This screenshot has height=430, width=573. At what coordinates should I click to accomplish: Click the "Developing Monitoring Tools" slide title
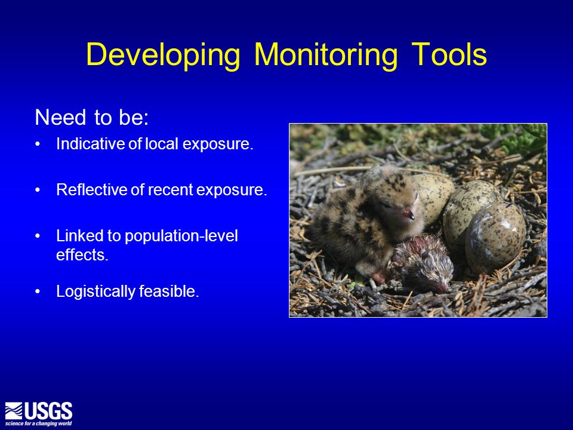coord(286,55)
